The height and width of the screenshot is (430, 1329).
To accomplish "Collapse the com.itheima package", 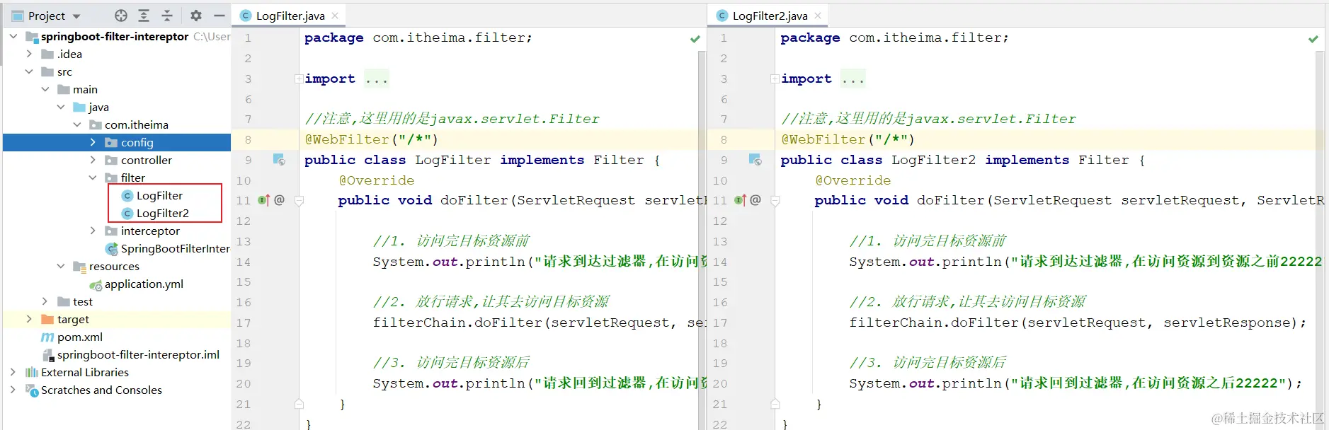I will (x=77, y=124).
